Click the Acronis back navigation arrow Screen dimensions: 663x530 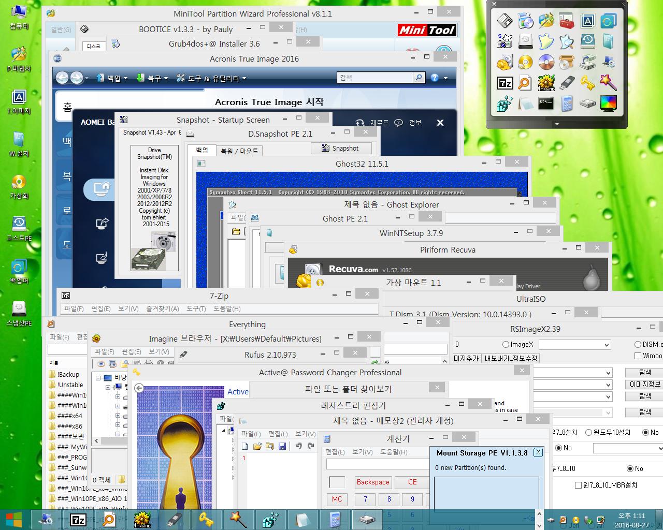pos(62,78)
